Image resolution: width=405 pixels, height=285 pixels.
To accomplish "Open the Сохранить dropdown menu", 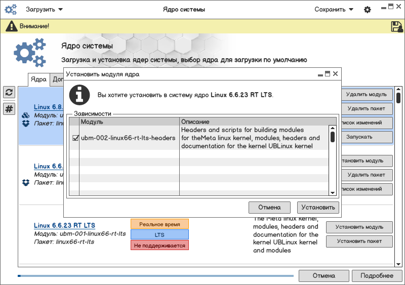I will point(334,10).
